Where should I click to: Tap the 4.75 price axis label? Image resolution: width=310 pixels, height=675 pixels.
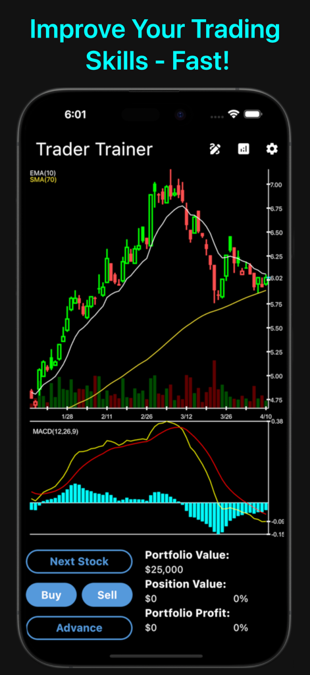pyautogui.click(x=276, y=400)
